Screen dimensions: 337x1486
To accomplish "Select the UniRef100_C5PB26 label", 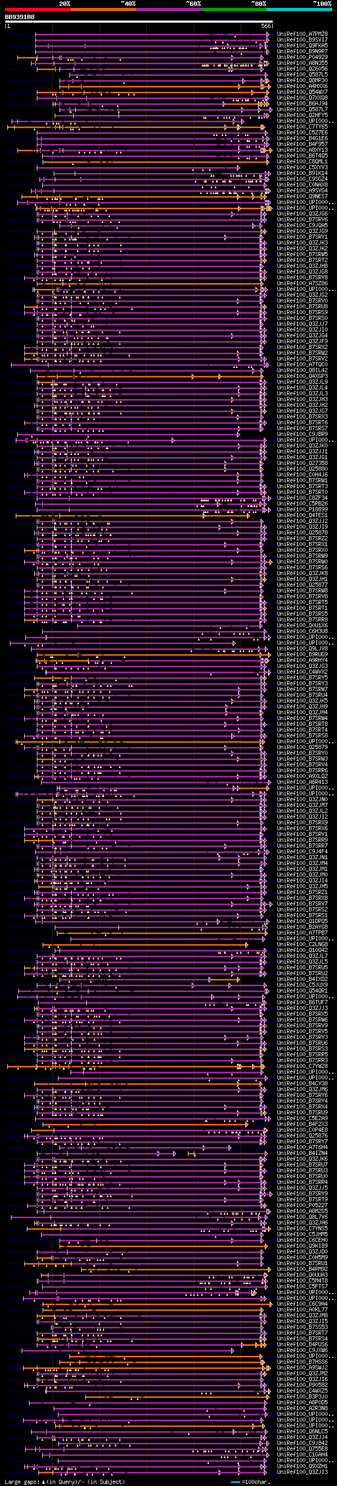I will click(302, 503).
